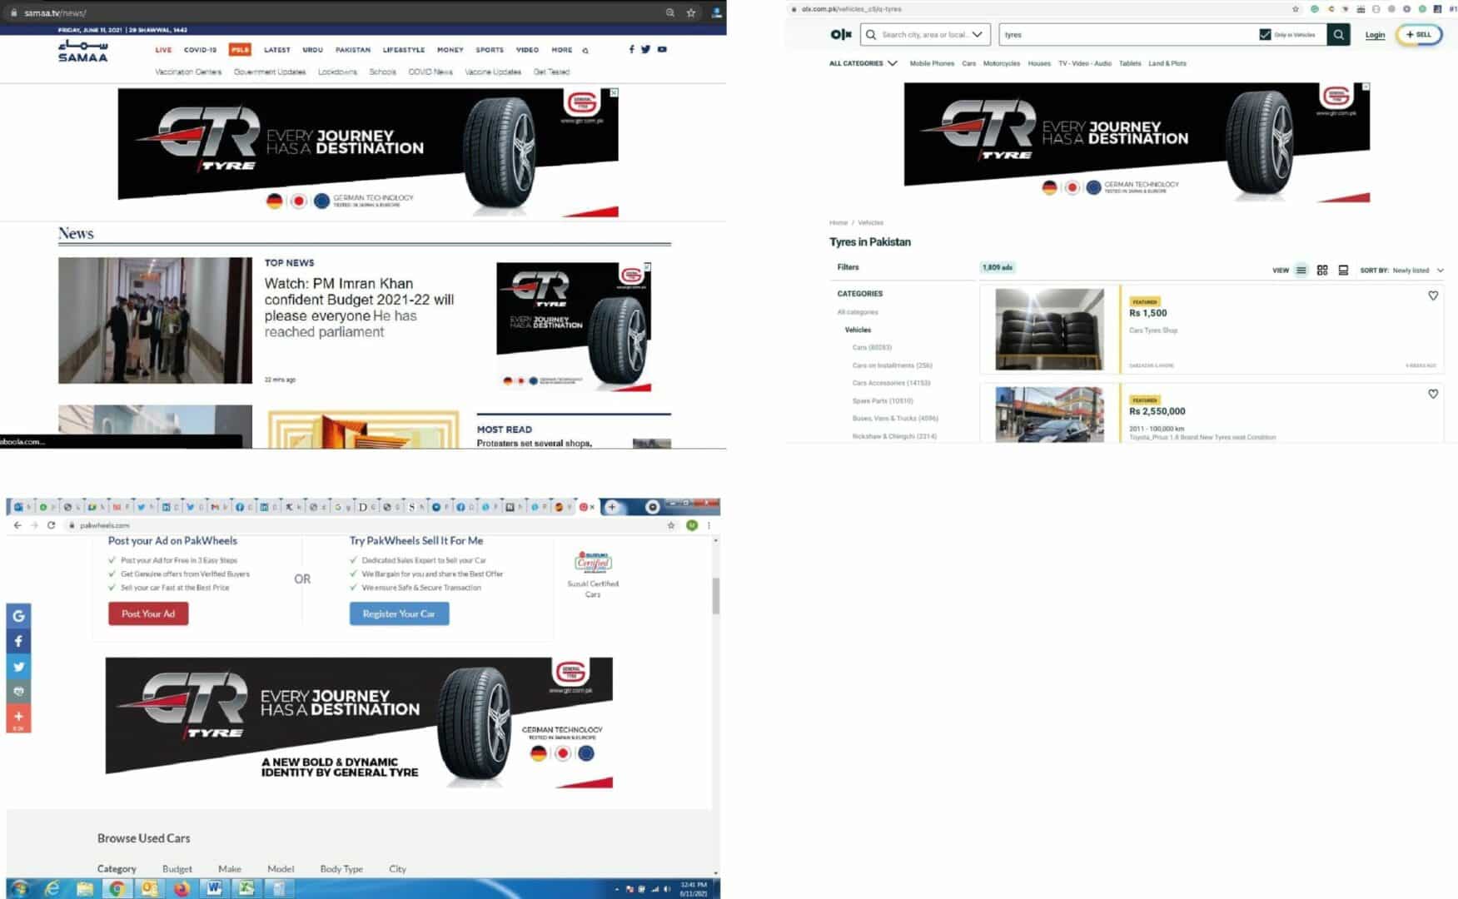The image size is (1458, 899).
Task: Open the search icon in SAMAA's nav
Action: [585, 51]
